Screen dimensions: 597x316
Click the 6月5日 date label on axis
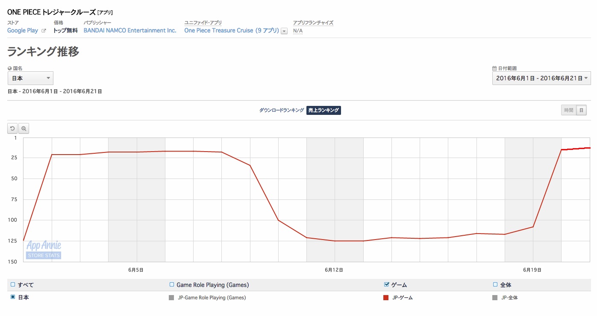click(135, 270)
